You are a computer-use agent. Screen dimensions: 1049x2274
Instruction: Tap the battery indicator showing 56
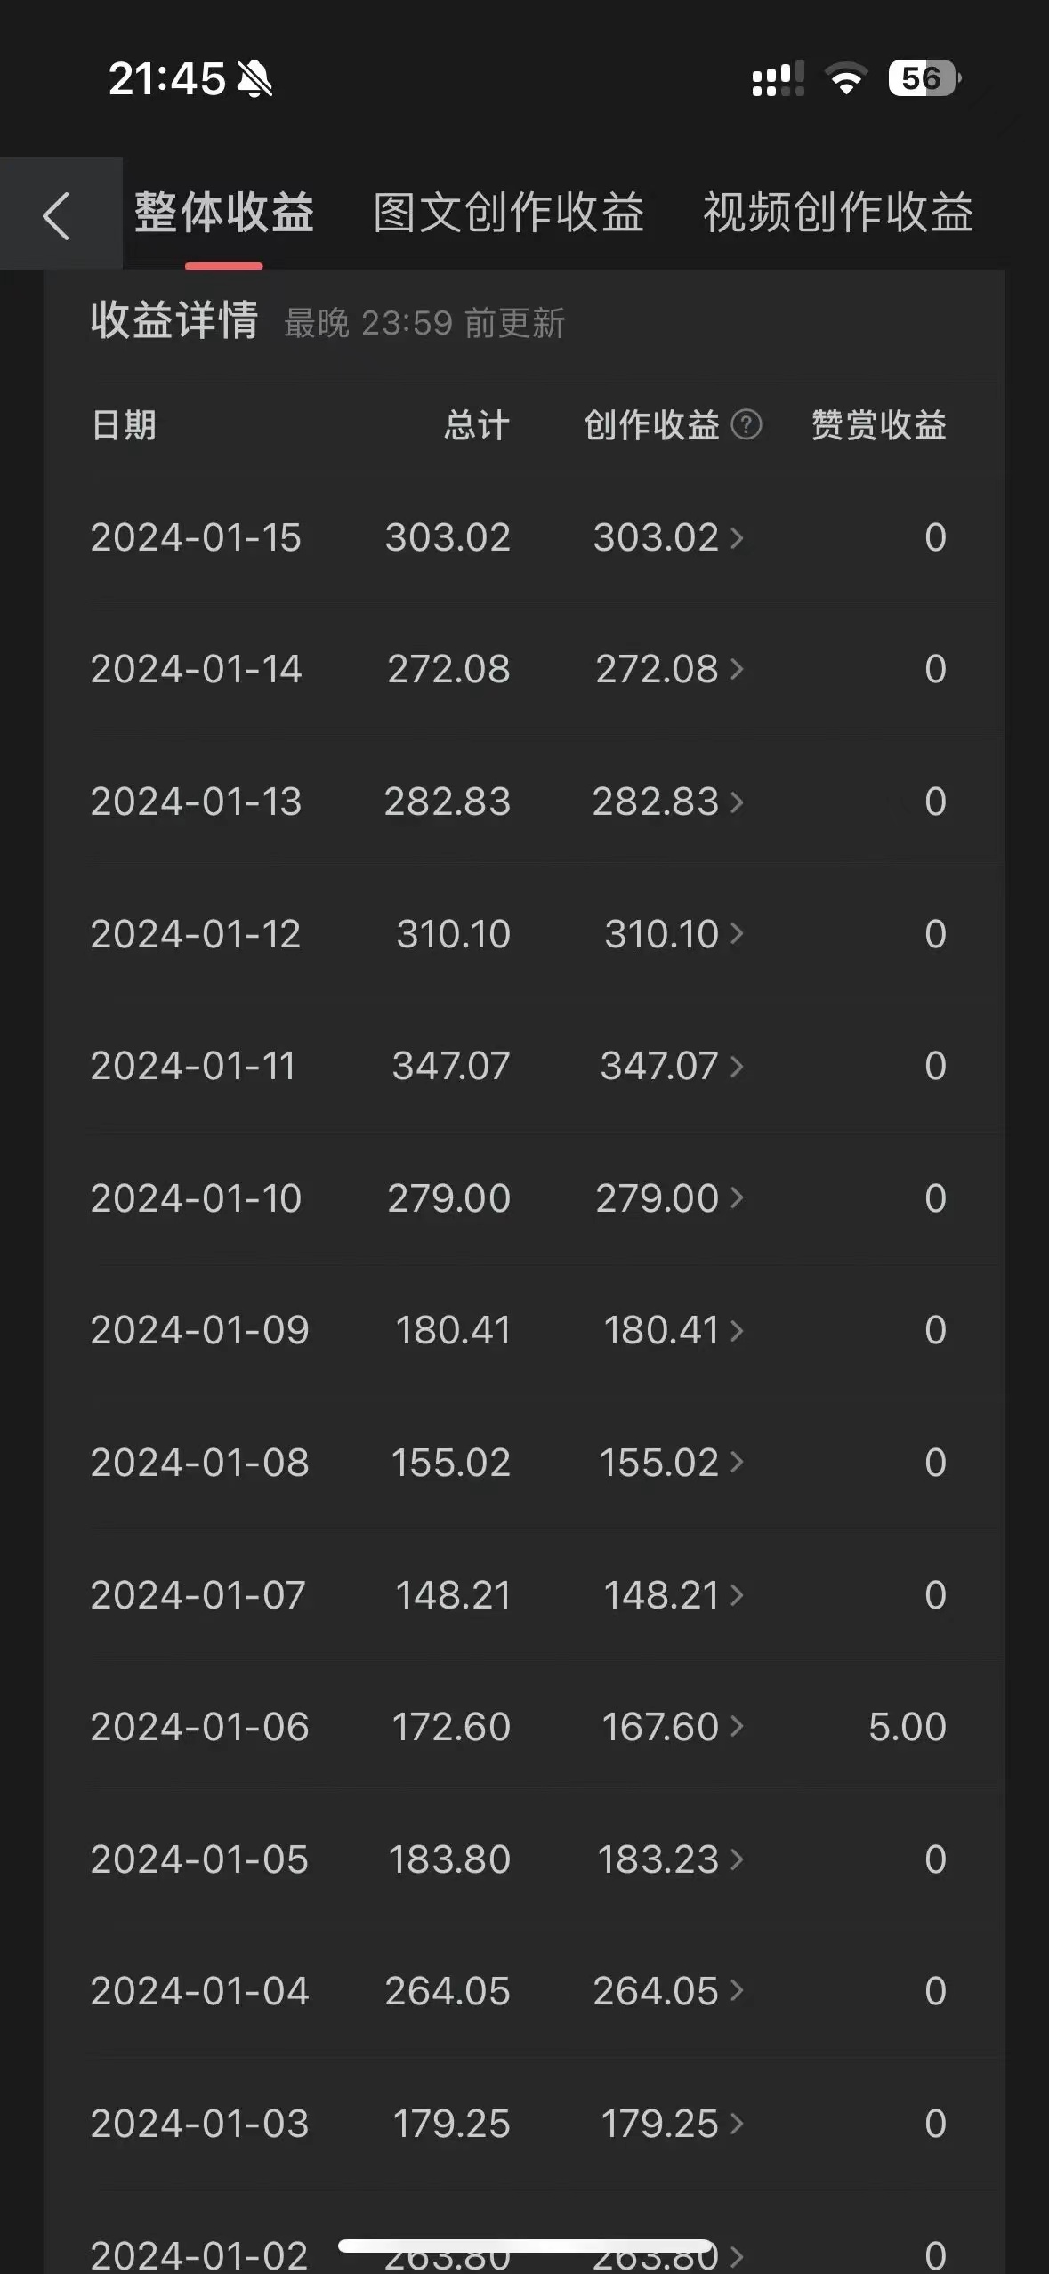(924, 78)
